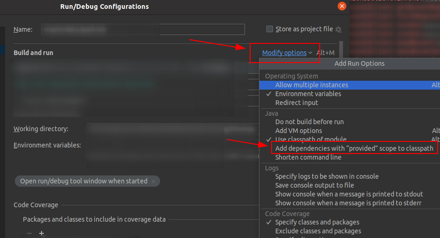The height and width of the screenshot is (238, 440).
Task: Click the plus icon under Code Coverage
Action: (42, 233)
